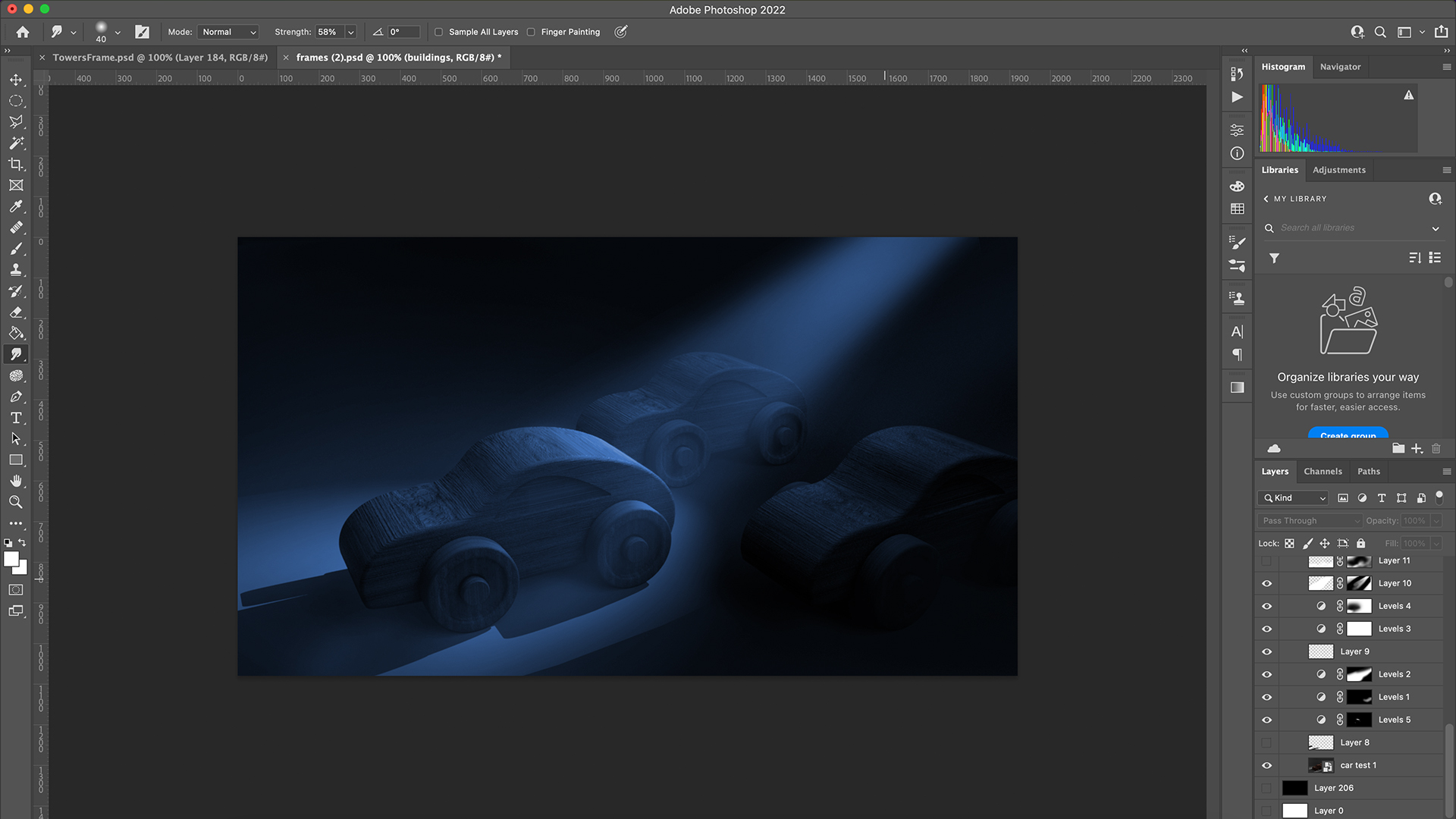Select the Horizontal Type tool

coord(16,418)
